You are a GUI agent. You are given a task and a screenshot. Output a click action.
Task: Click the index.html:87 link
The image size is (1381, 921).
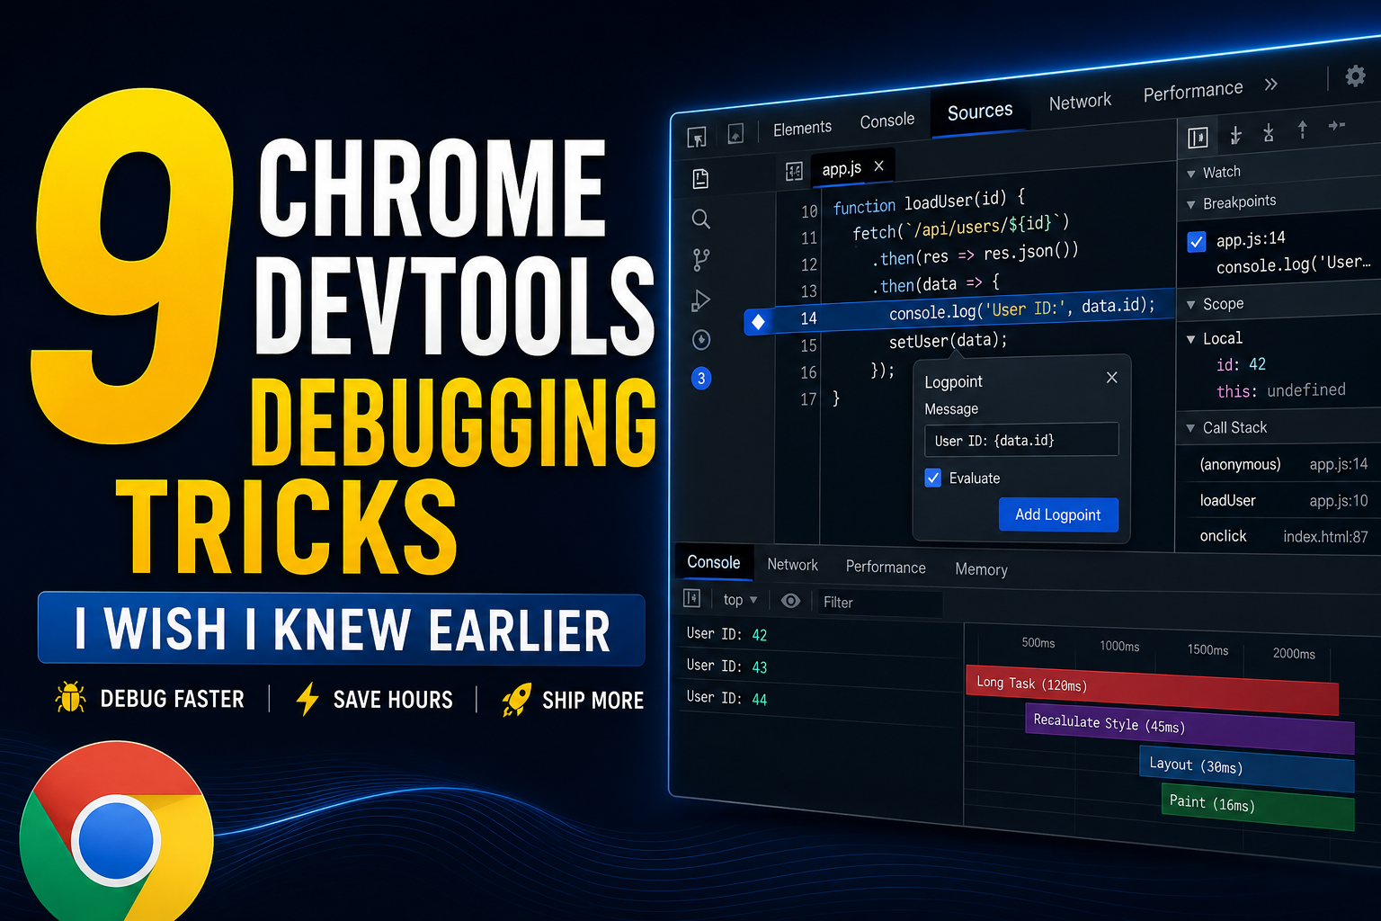pos(1325,537)
